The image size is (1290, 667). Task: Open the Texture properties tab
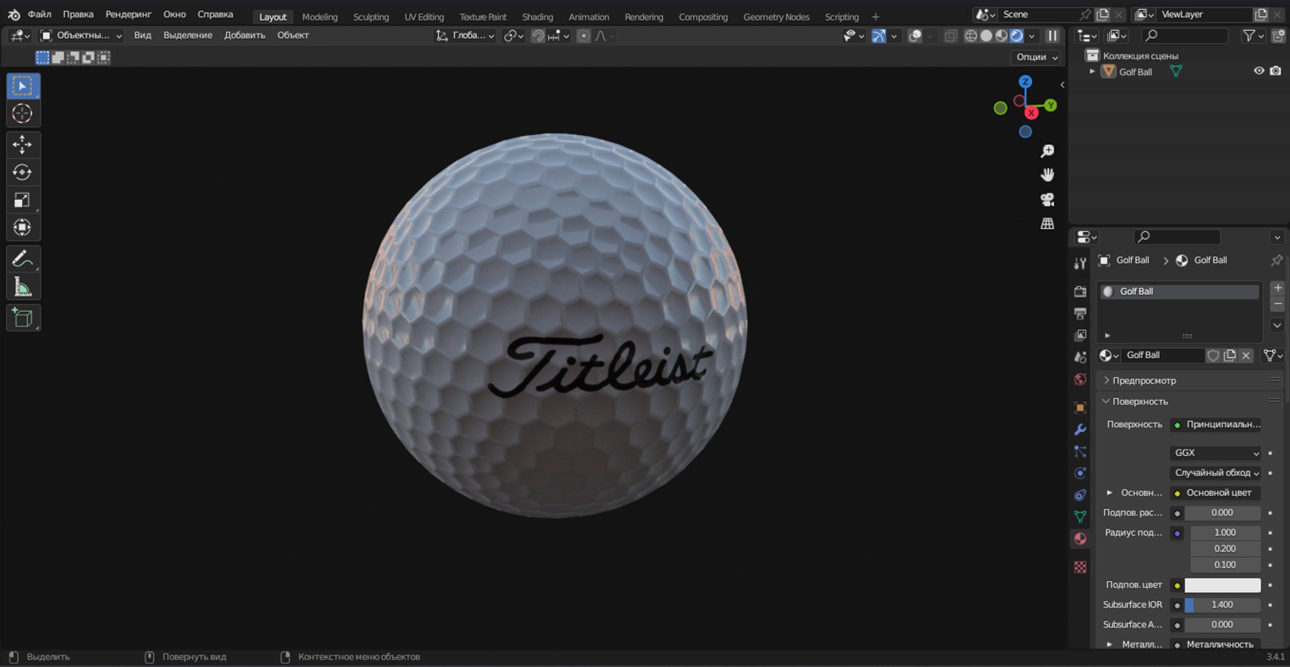(1080, 567)
